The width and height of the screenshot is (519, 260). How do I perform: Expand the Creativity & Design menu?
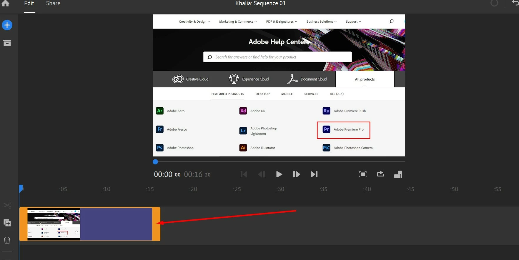pyautogui.click(x=194, y=21)
